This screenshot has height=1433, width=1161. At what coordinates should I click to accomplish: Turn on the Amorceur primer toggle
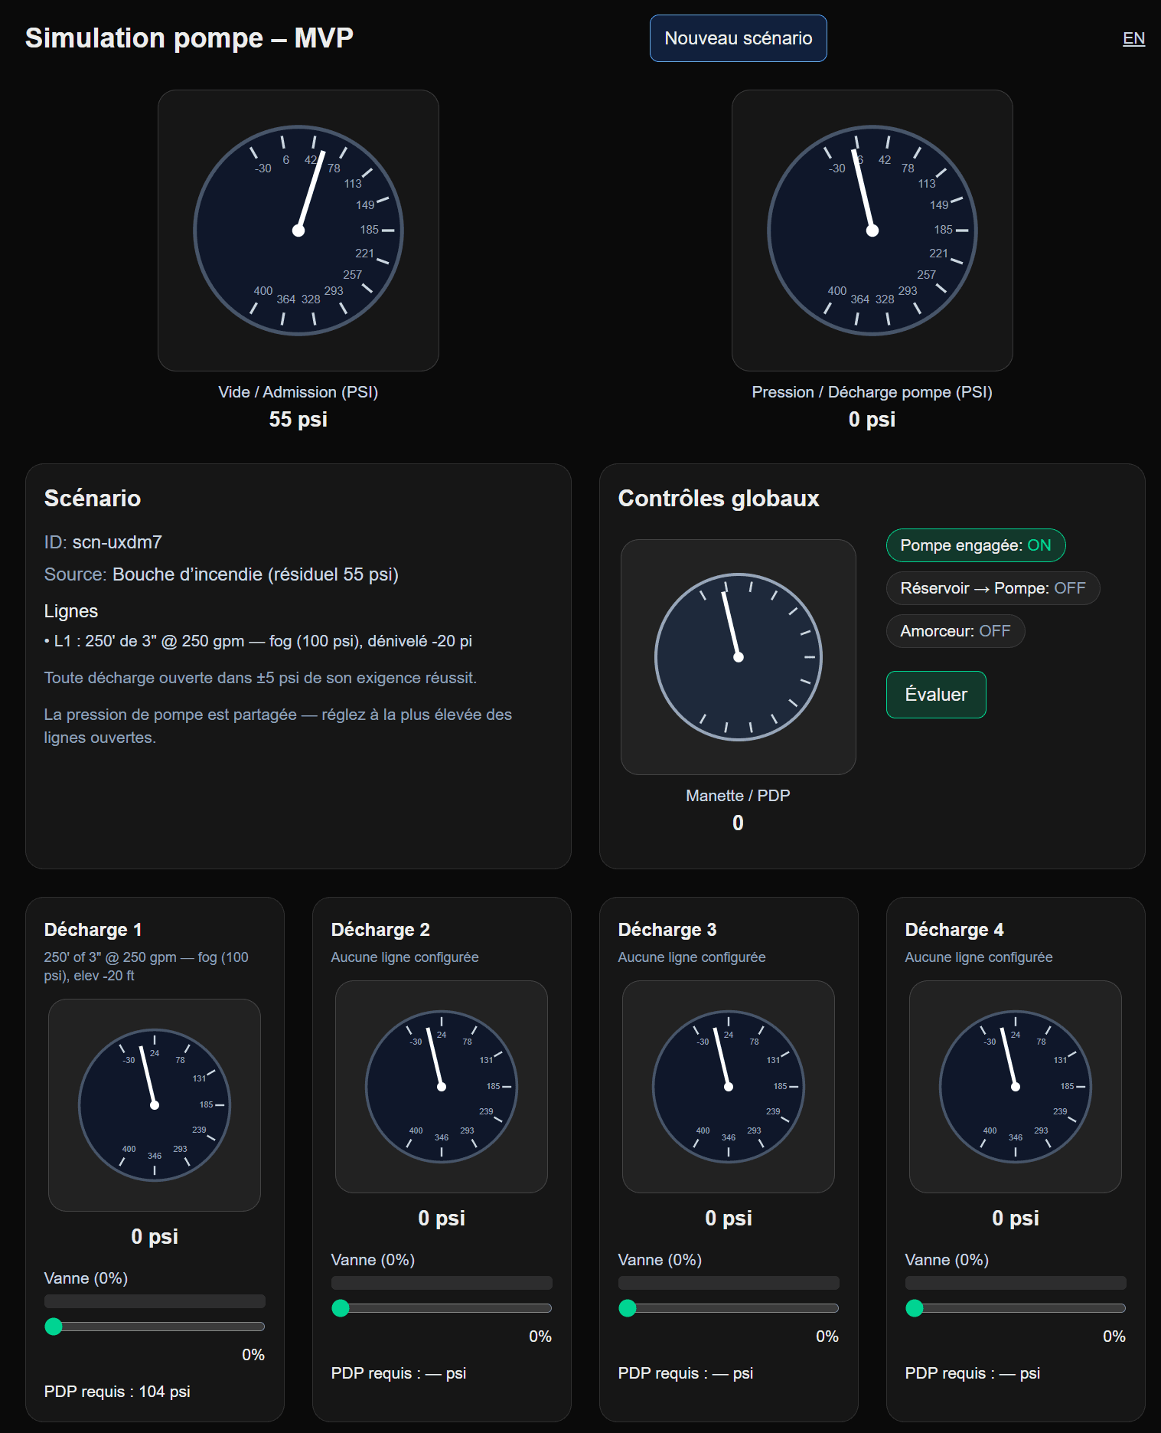[954, 631]
